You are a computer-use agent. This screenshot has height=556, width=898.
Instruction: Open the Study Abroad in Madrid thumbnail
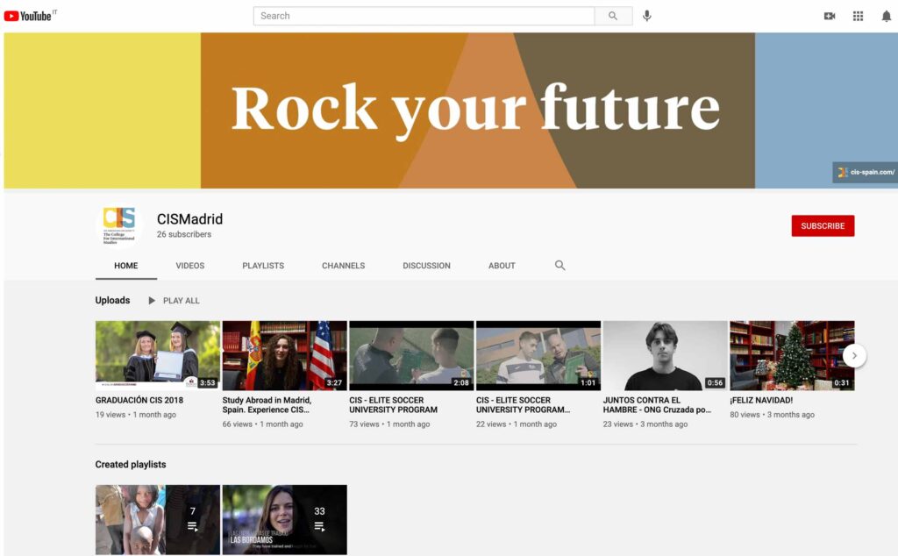(x=285, y=355)
